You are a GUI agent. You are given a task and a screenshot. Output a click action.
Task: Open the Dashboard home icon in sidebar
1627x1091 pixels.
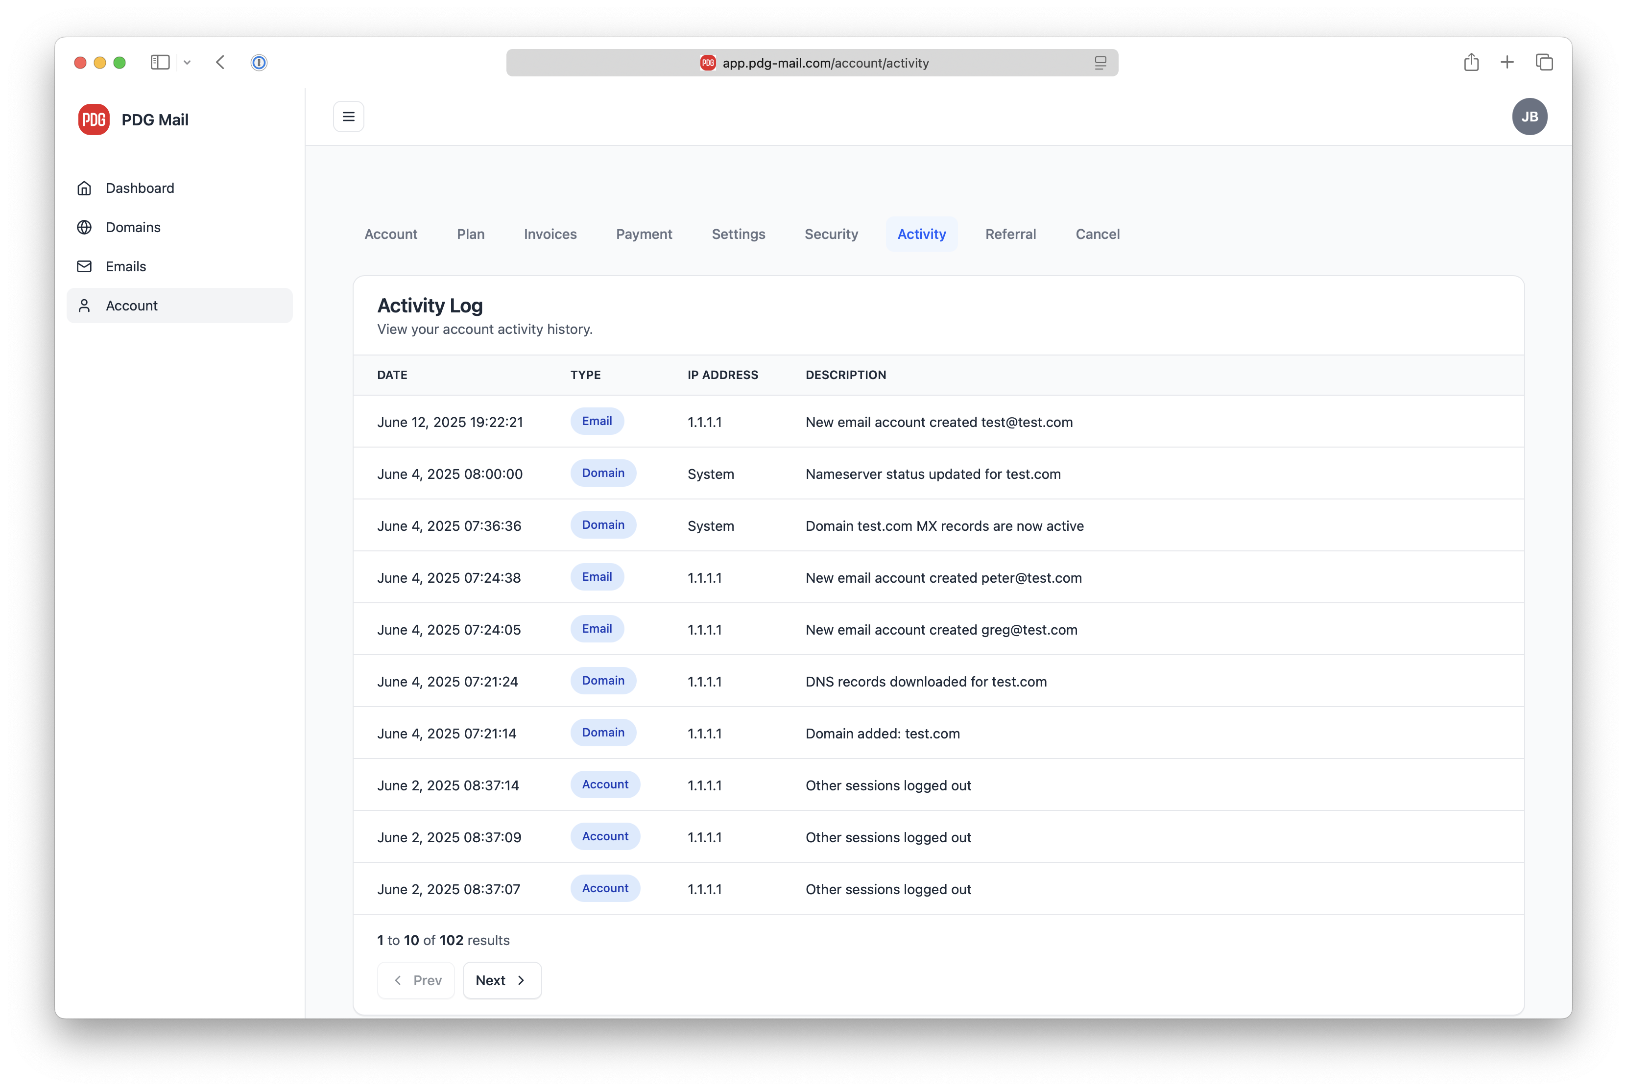84,188
